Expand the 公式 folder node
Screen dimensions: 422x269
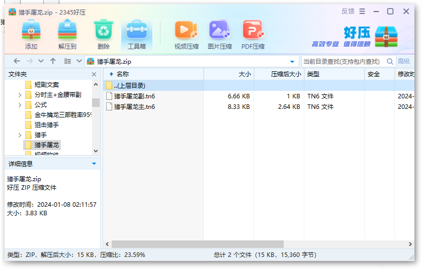(20, 105)
